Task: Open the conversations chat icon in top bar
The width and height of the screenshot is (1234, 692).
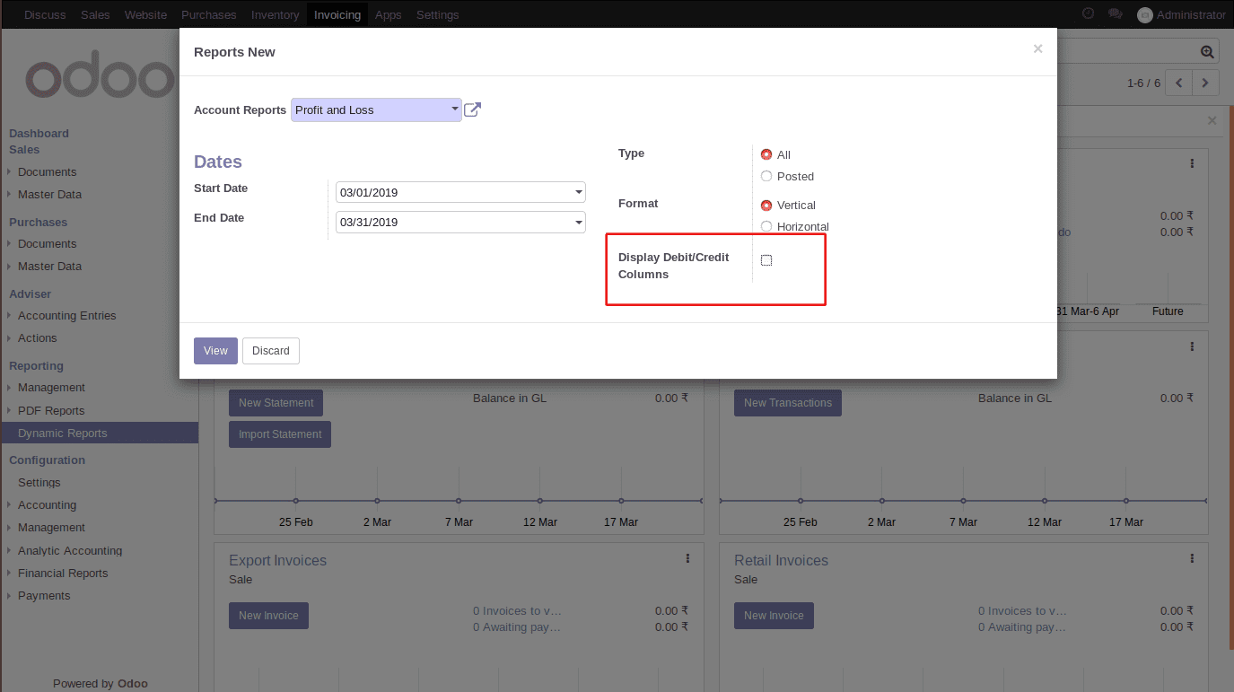Action: 1115,13
